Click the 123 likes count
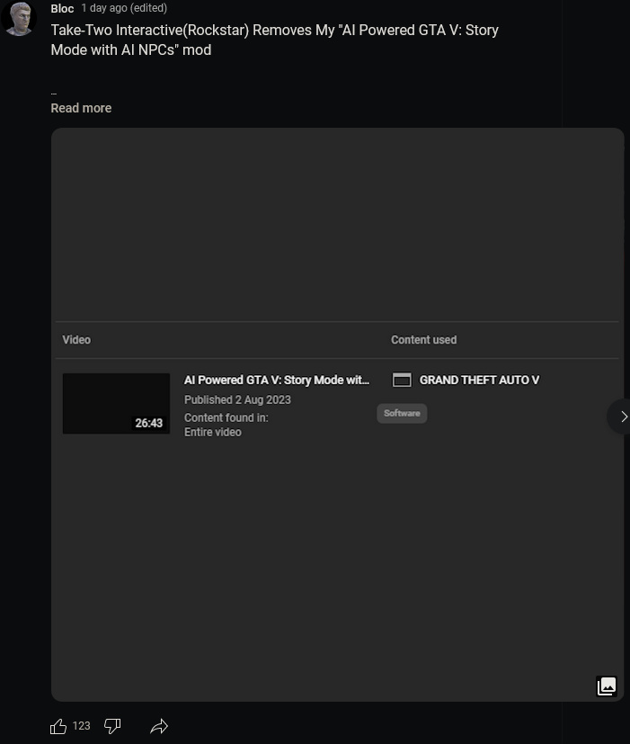Screen dimensions: 630x744 pyautogui.click(x=81, y=726)
